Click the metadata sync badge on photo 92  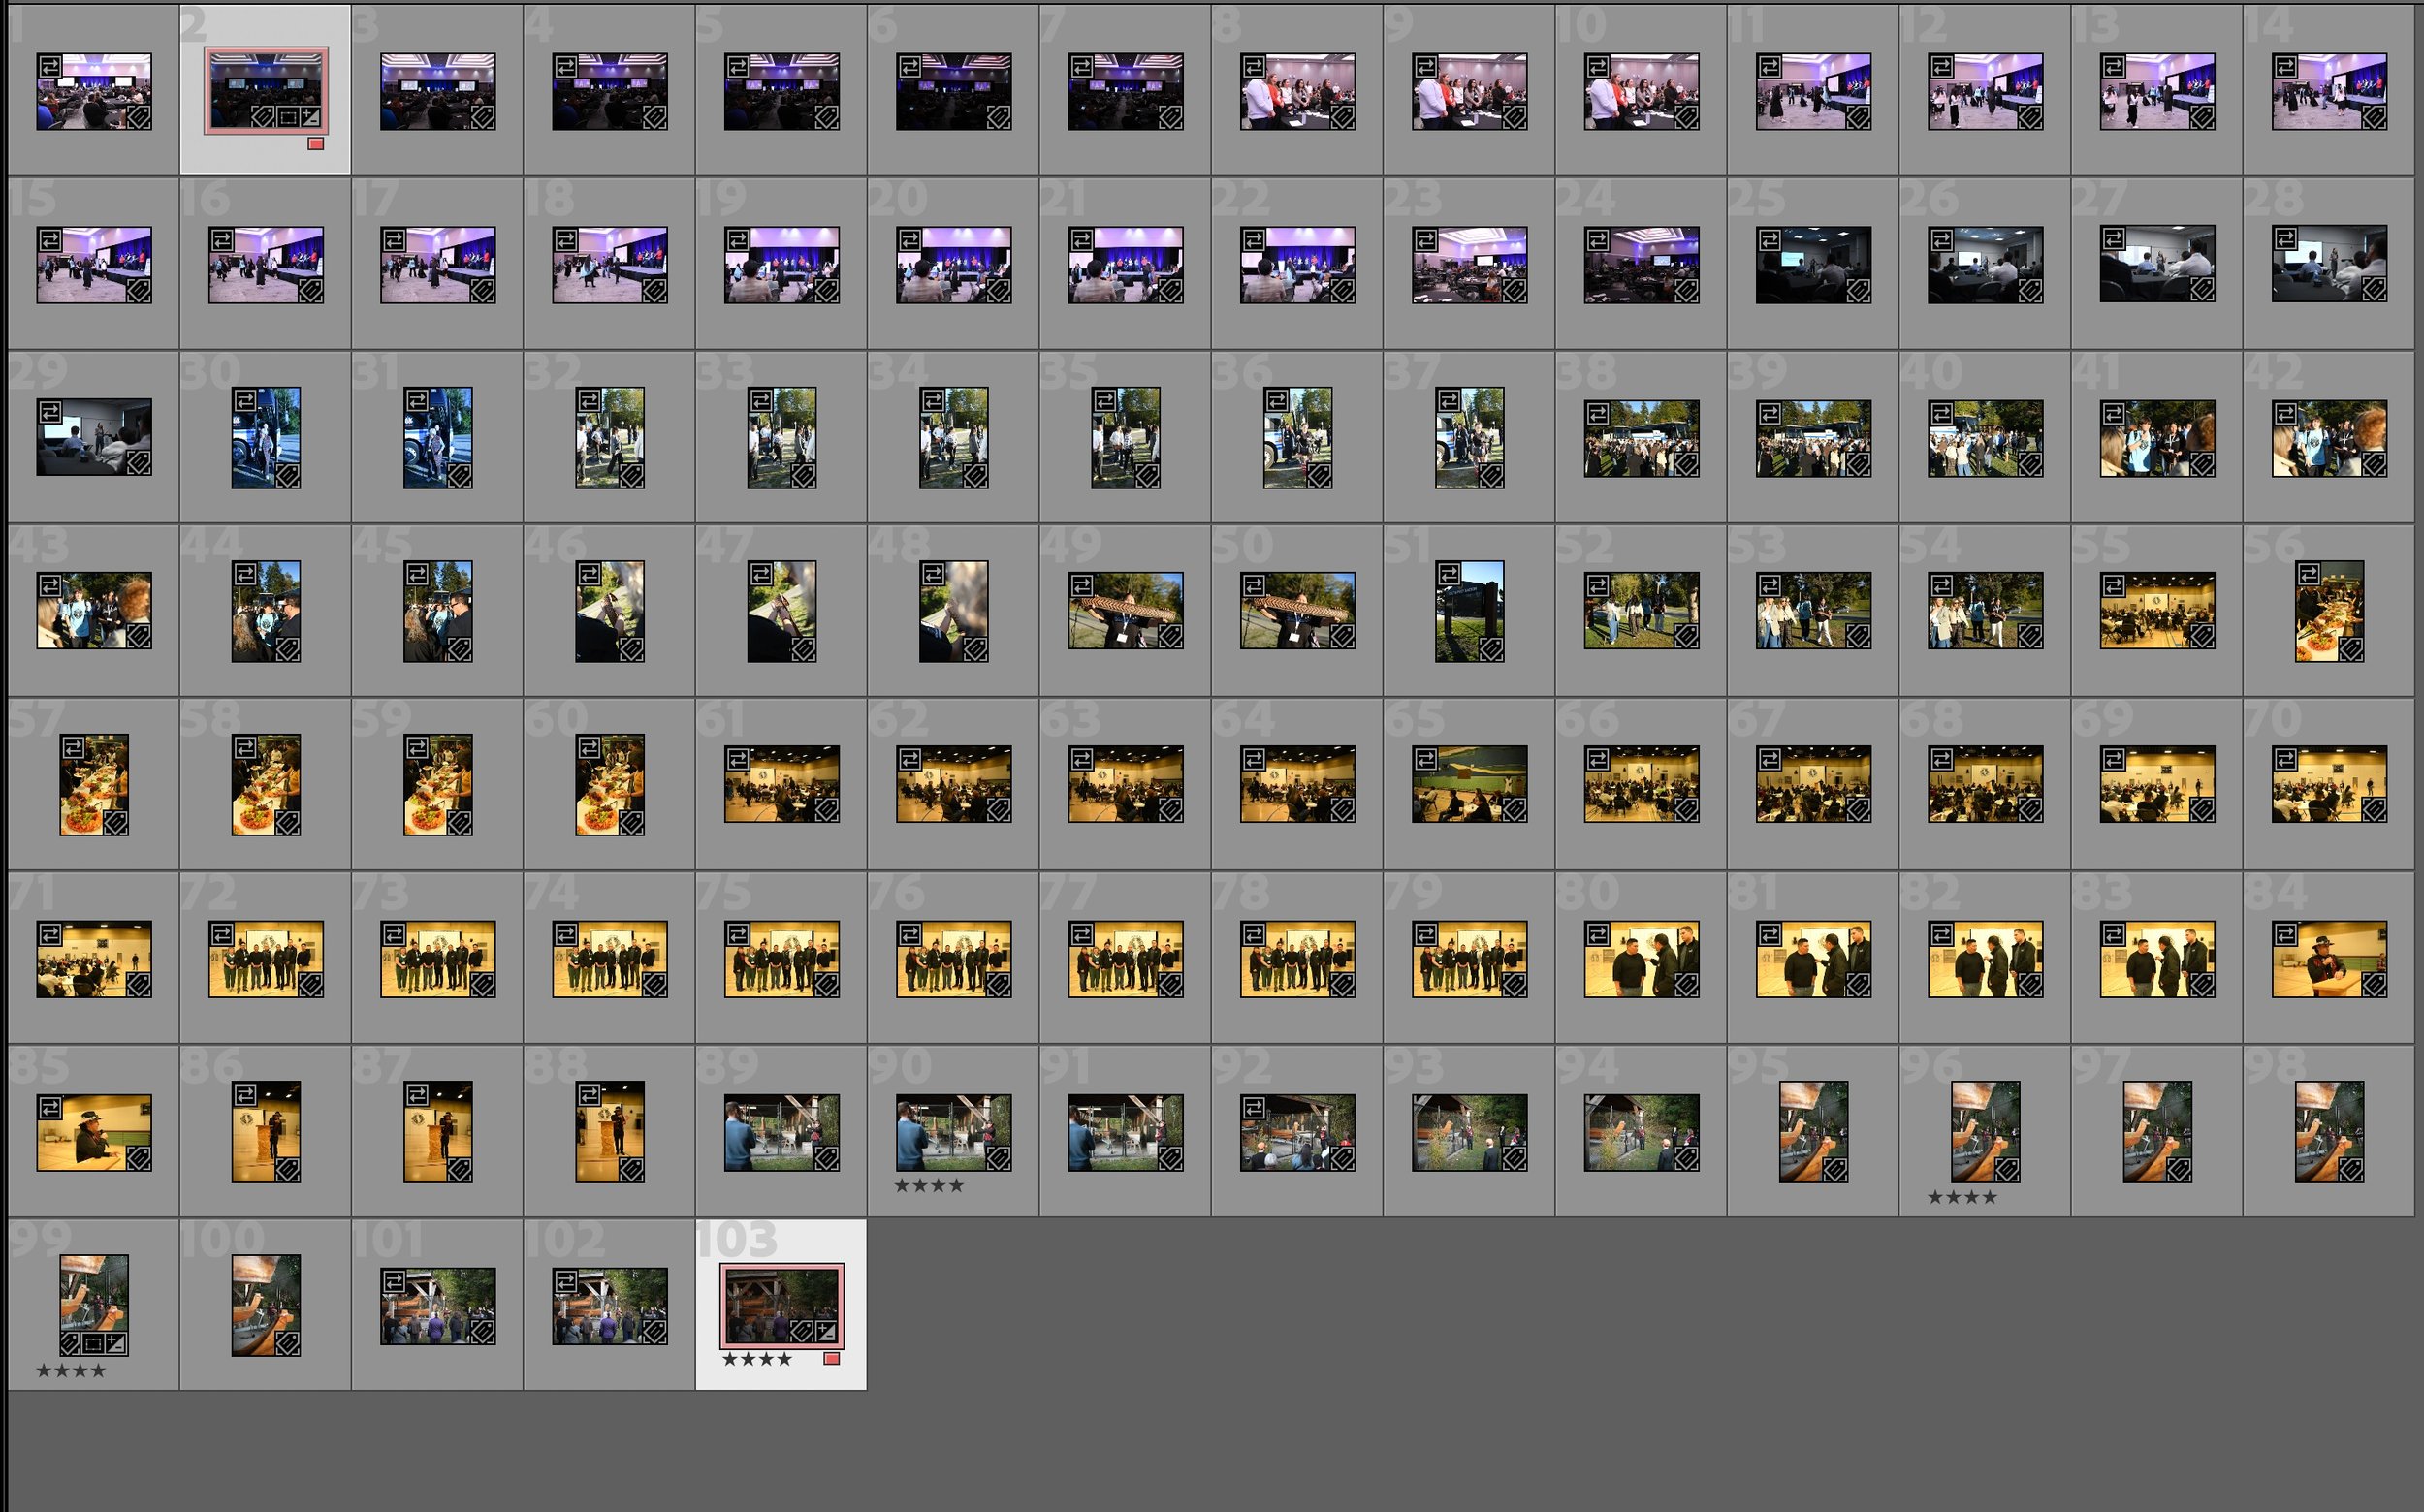pos(1254,1107)
